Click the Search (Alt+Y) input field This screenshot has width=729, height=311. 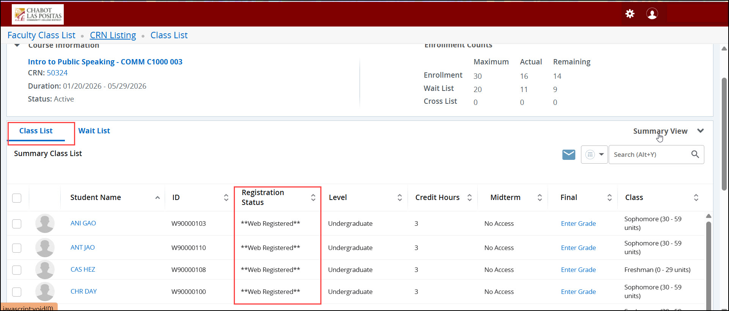point(650,155)
